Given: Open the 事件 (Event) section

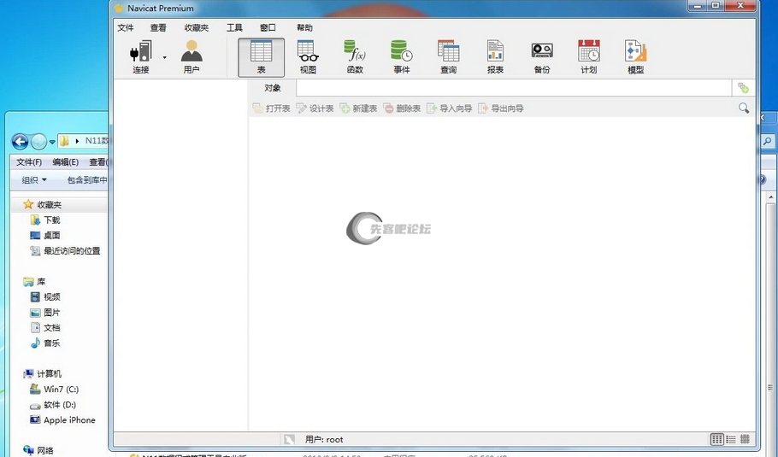Looking at the screenshot, I should [401, 56].
